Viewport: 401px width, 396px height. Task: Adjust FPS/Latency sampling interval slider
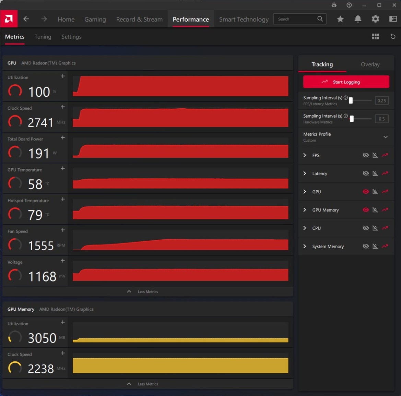coord(351,100)
